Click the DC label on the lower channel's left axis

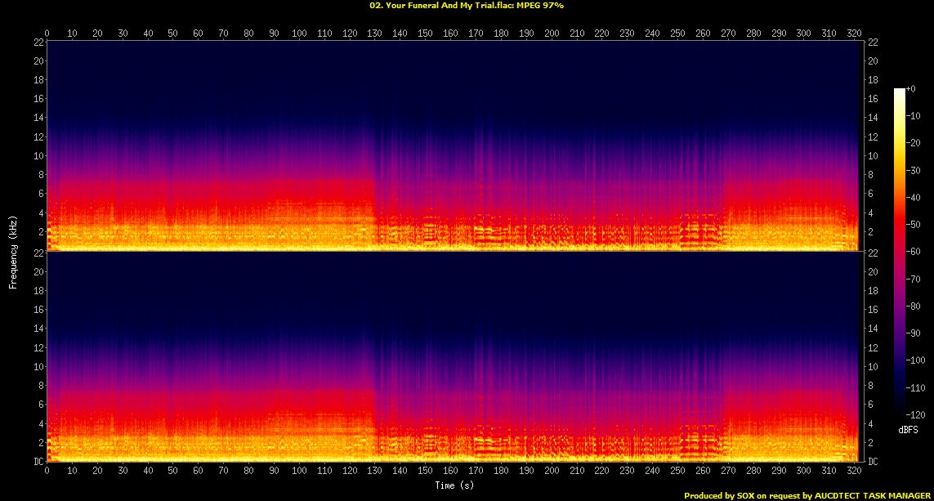(38, 462)
